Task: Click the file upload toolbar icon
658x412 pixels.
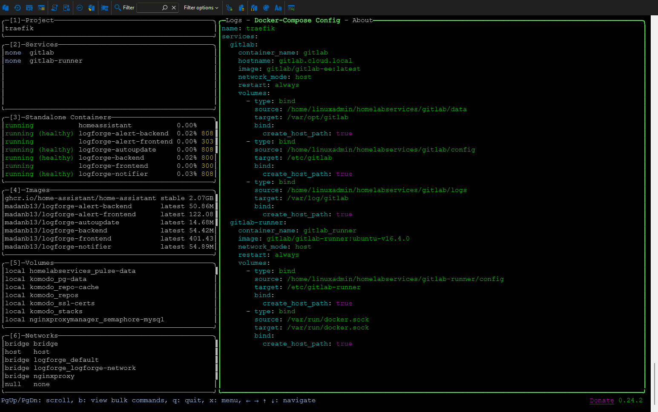Action: [x=241, y=8]
